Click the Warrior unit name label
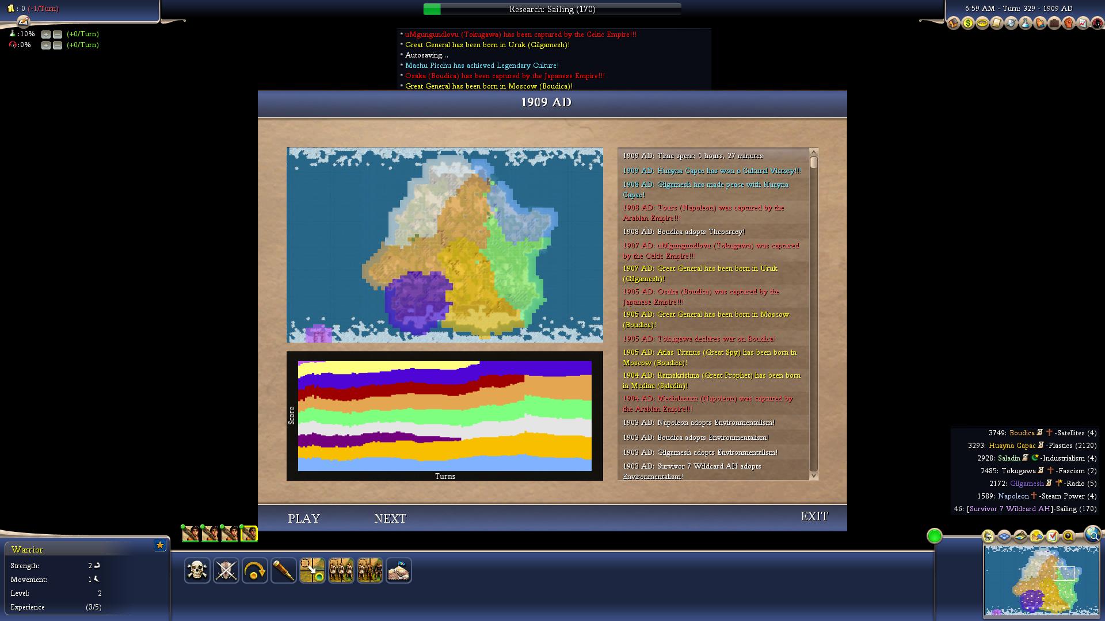This screenshot has width=1105, height=621. click(27, 550)
